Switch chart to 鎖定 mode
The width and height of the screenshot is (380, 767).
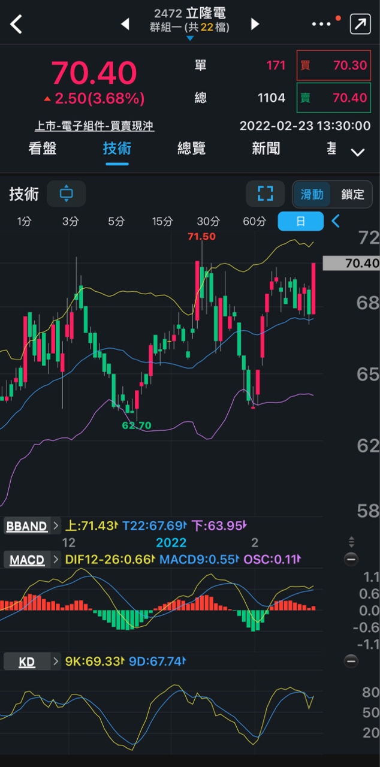(352, 194)
